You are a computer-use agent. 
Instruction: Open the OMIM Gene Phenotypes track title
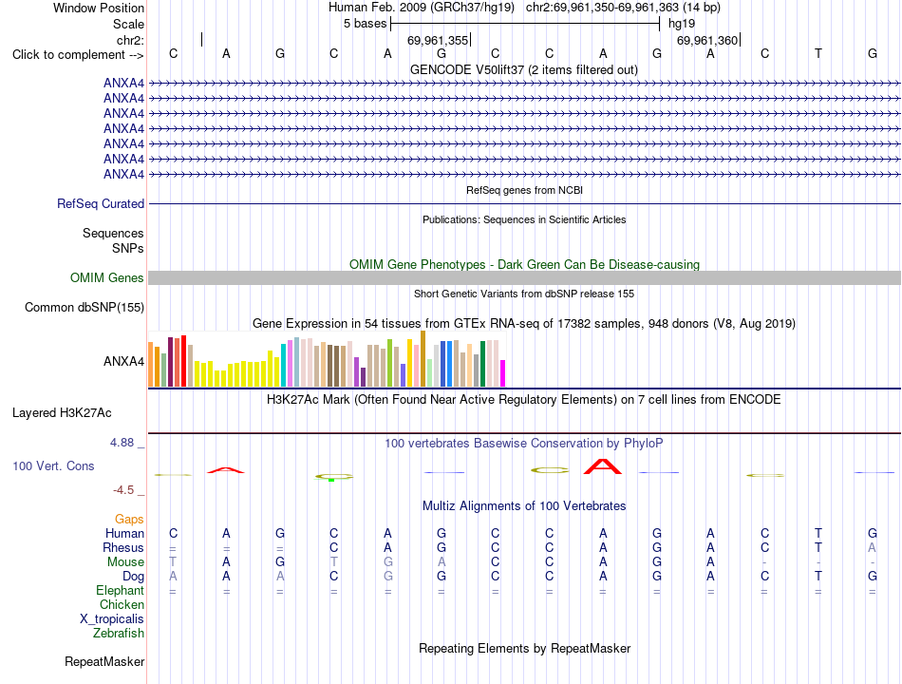coord(524,264)
